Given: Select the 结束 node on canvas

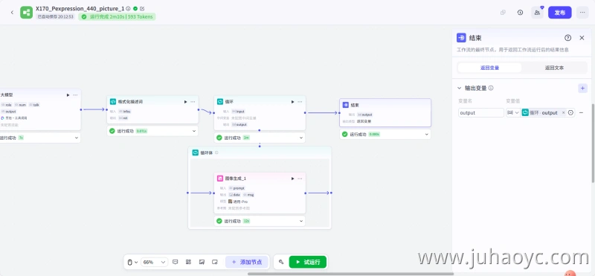Looking at the screenshot, I should 385,113.
